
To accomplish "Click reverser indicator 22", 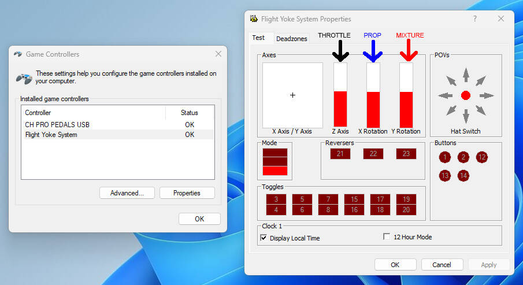I will (x=373, y=154).
